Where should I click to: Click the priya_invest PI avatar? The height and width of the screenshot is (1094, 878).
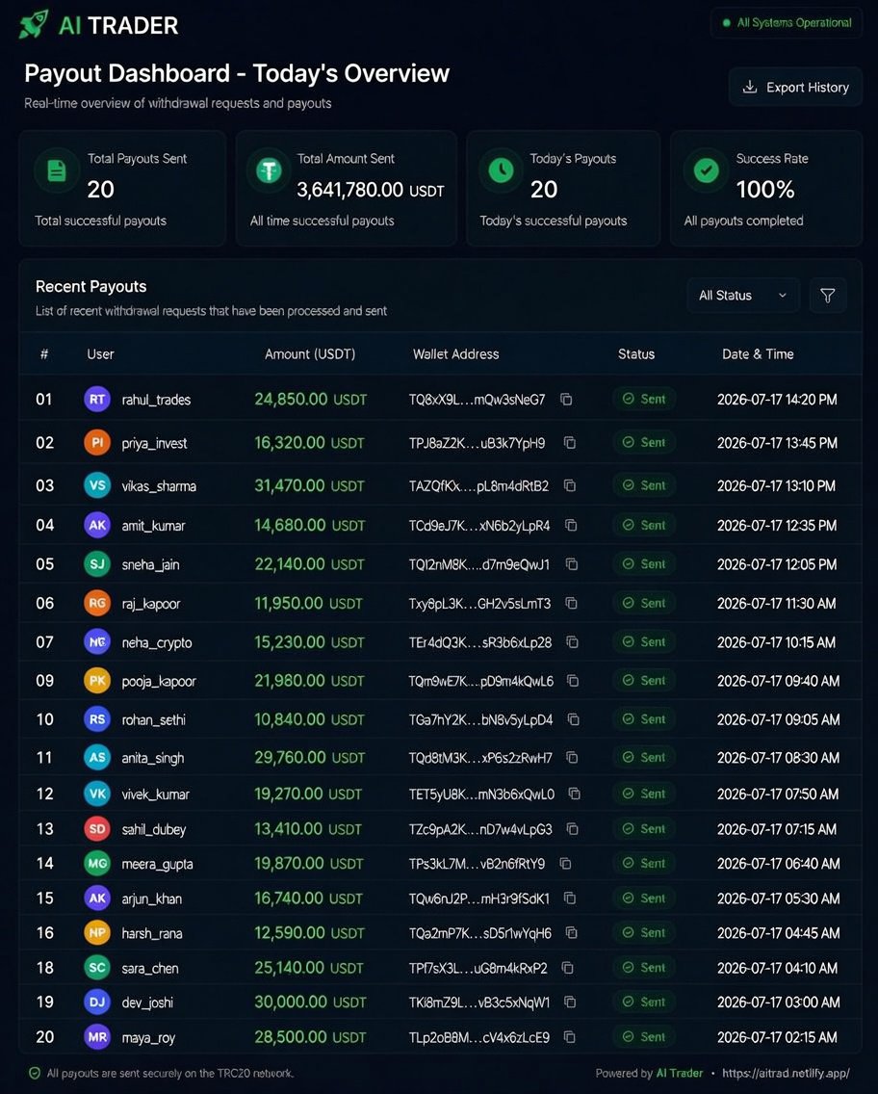tap(97, 442)
